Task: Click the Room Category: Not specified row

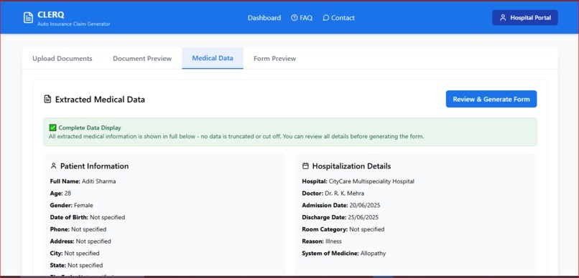Action: [x=343, y=229]
